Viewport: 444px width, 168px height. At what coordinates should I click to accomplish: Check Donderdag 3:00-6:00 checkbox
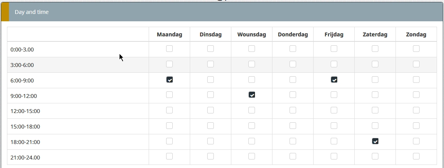tap(293, 64)
